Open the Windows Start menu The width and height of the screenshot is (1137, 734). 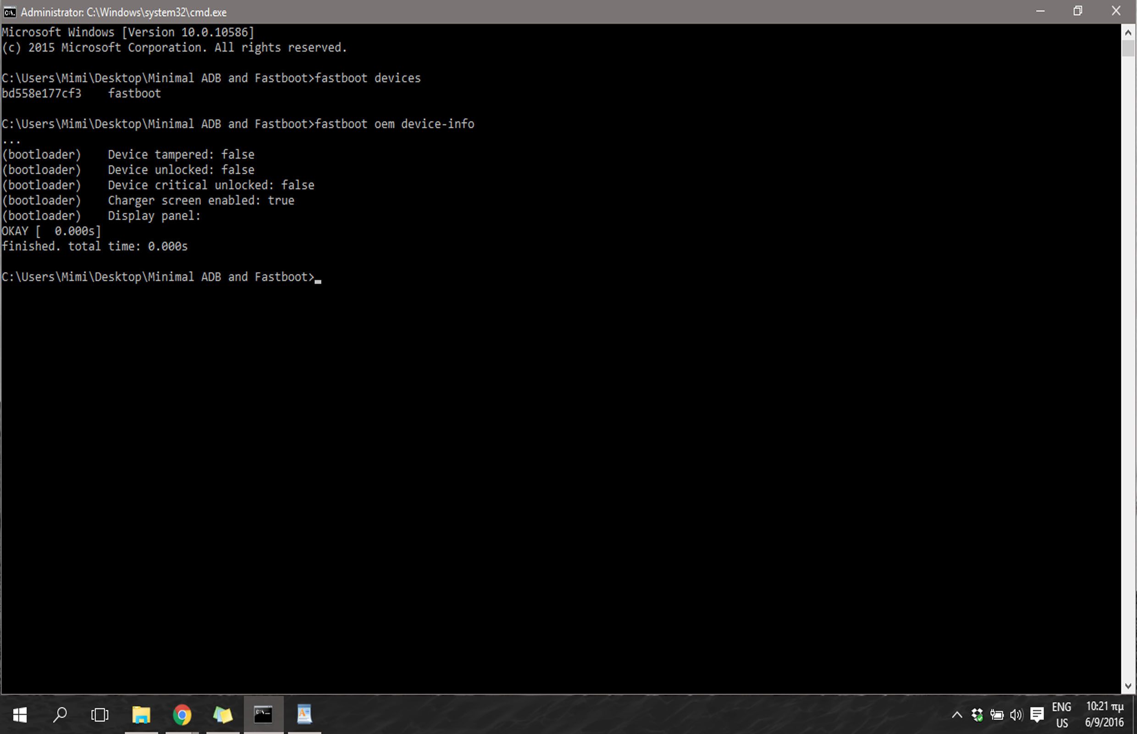click(x=20, y=714)
